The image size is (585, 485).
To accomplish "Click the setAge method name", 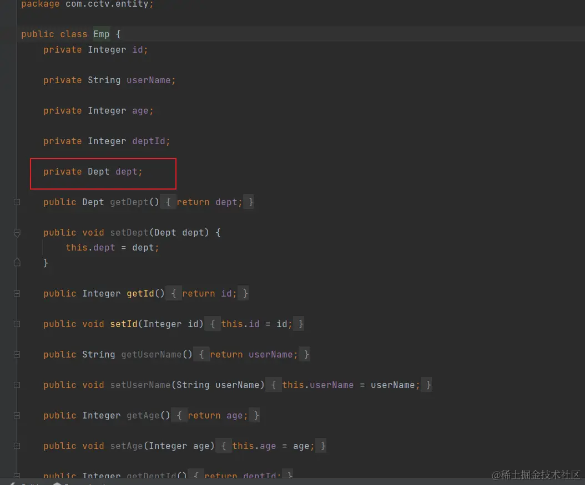I will pyautogui.click(x=127, y=446).
